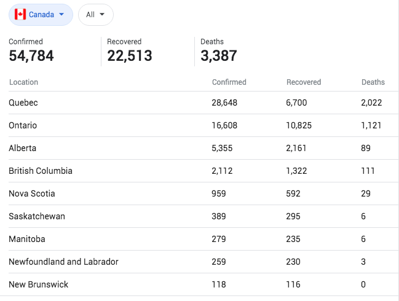The height and width of the screenshot is (301, 399).
Task: Click the total Confirmed 54,784 figure
Action: tap(31, 56)
